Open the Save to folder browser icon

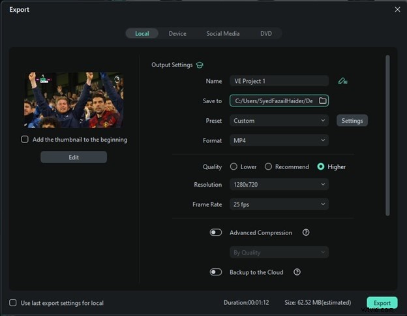tap(322, 101)
